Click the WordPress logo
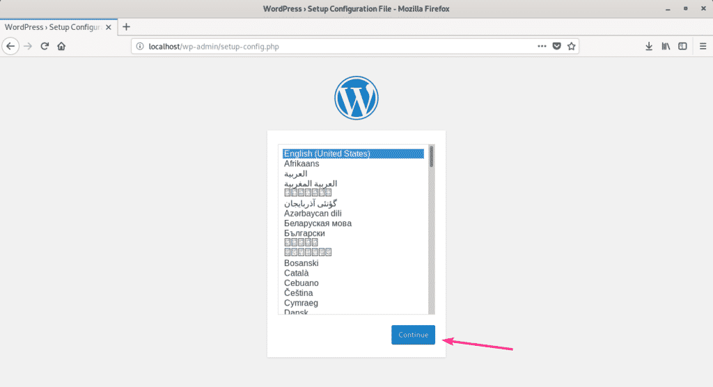Image resolution: width=713 pixels, height=387 pixels. click(x=356, y=97)
